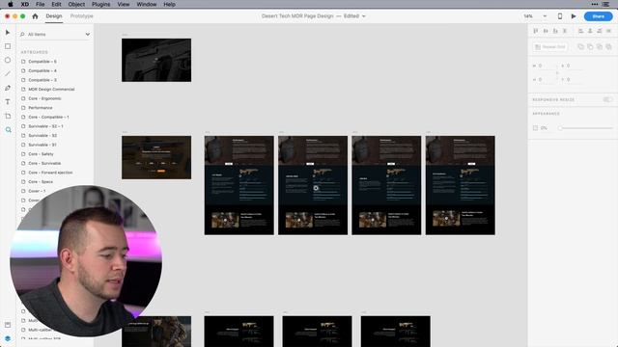The image size is (618, 347).
Task: Go to the Home screen icon
Action: pos(35,16)
